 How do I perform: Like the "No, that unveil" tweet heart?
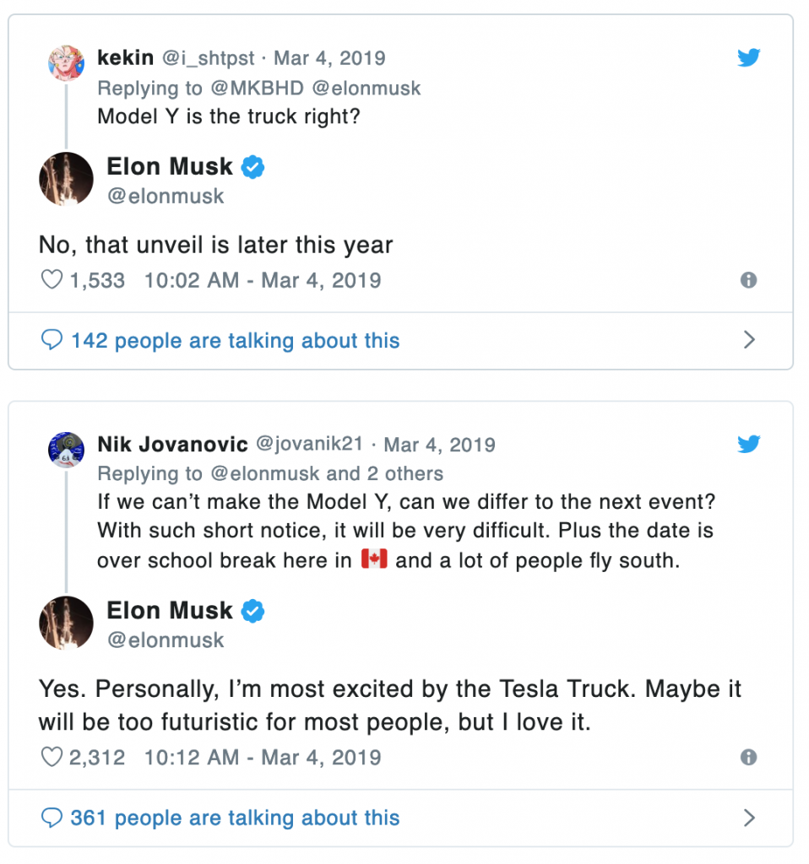click(52, 280)
